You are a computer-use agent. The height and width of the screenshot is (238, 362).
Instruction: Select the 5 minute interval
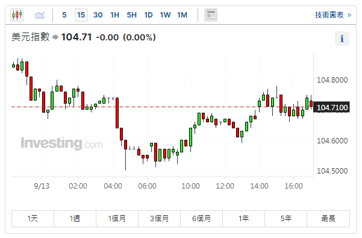point(64,15)
